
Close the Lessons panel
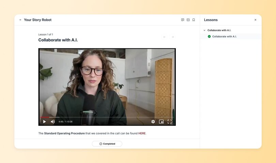pyautogui.click(x=256, y=20)
